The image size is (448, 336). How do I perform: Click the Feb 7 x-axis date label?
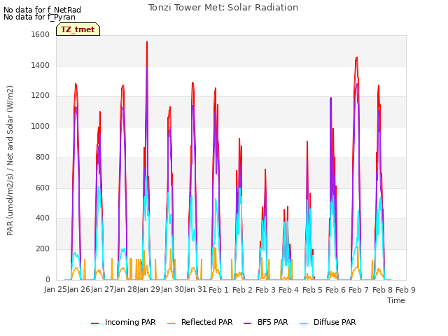tap(359, 290)
